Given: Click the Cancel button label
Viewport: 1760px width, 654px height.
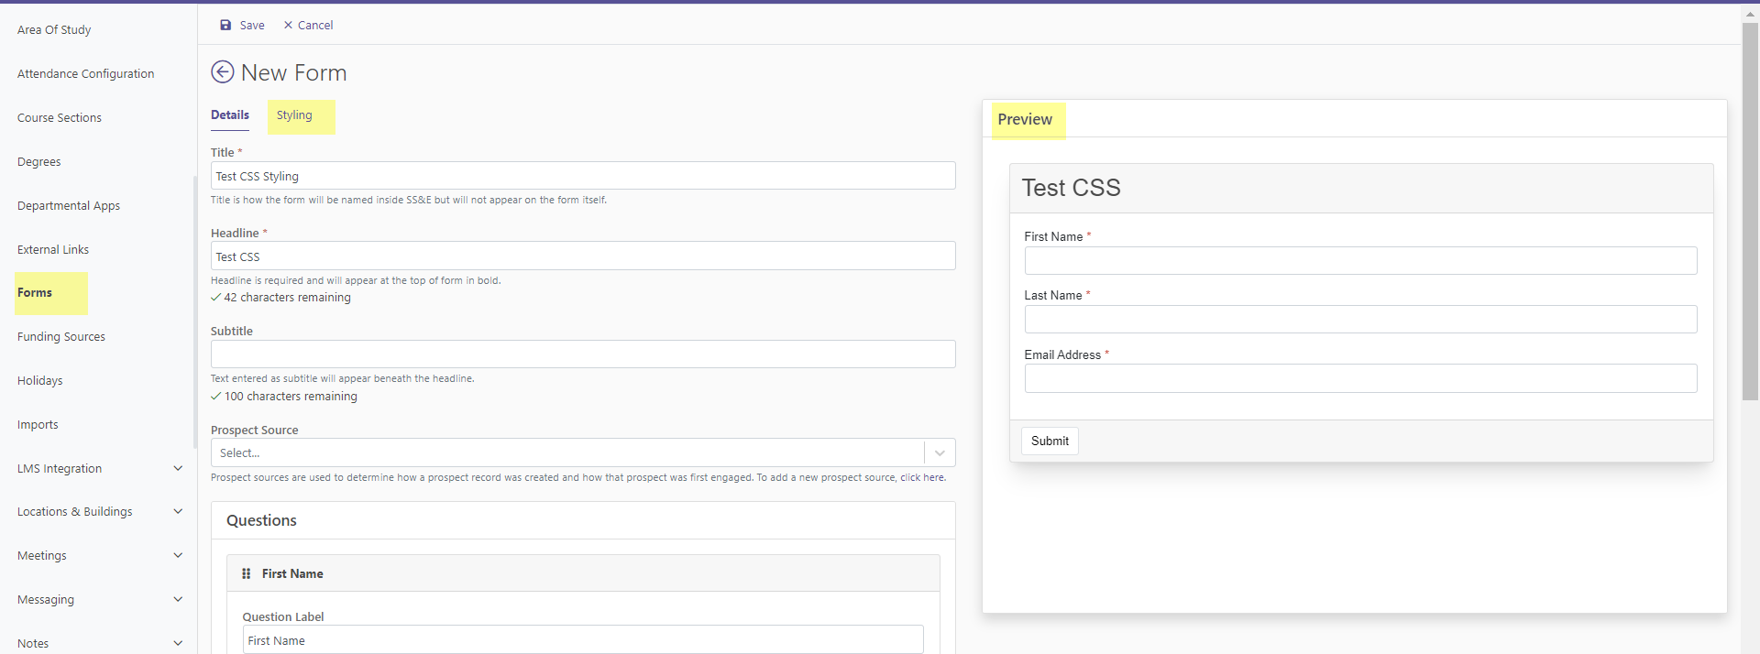Looking at the screenshot, I should pyautogui.click(x=315, y=25).
